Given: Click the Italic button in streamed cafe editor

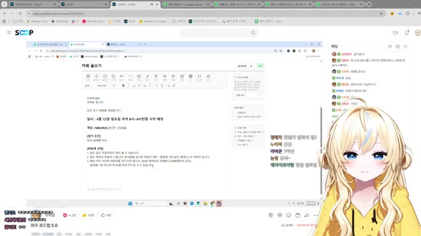Looking at the screenshot, I should [129, 86].
